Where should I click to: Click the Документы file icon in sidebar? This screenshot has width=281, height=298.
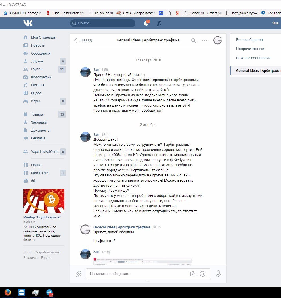[x=26, y=130]
